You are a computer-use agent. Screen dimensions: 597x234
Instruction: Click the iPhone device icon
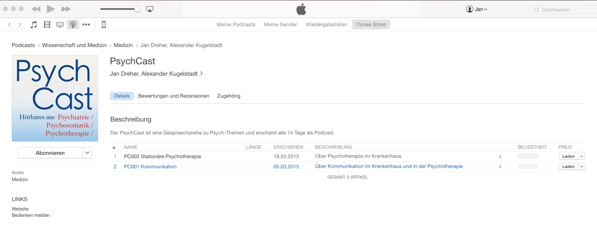104,25
